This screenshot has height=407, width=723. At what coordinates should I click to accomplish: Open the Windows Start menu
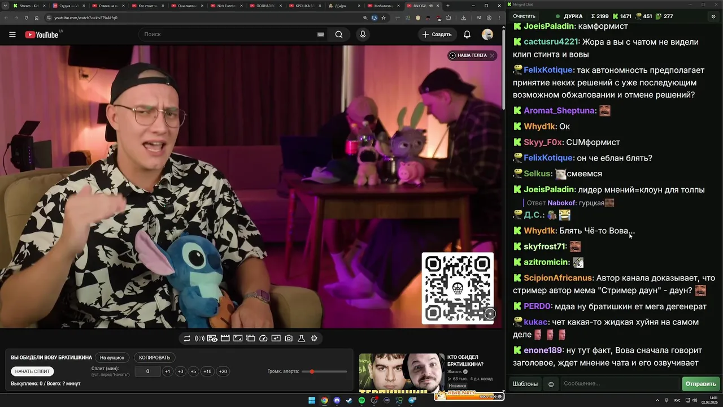(x=312, y=401)
